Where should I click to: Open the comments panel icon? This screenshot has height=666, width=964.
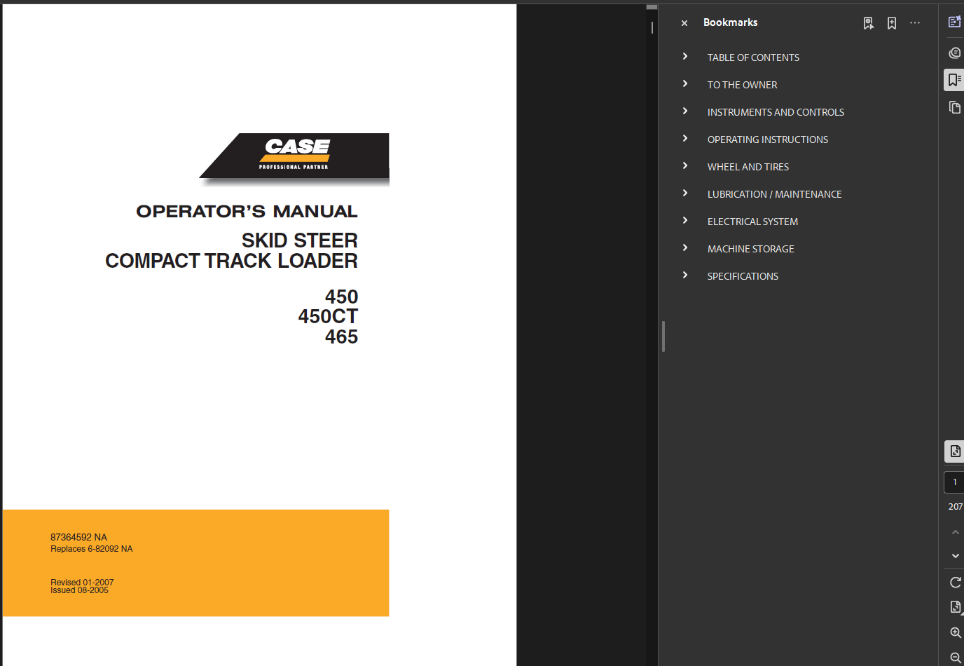coord(954,53)
